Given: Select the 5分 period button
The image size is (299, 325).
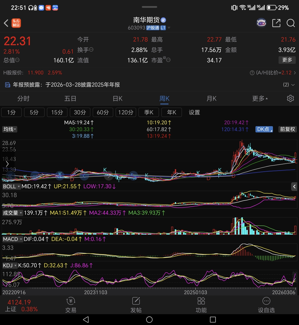Looking at the screenshot, I should click(x=34, y=112).
